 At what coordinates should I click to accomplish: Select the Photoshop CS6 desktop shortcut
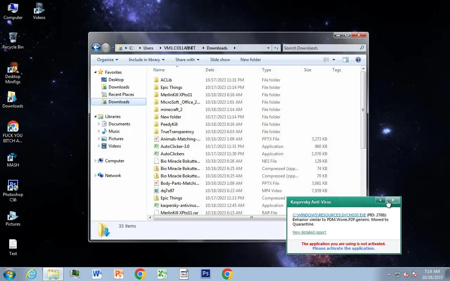tap(13, 191)
